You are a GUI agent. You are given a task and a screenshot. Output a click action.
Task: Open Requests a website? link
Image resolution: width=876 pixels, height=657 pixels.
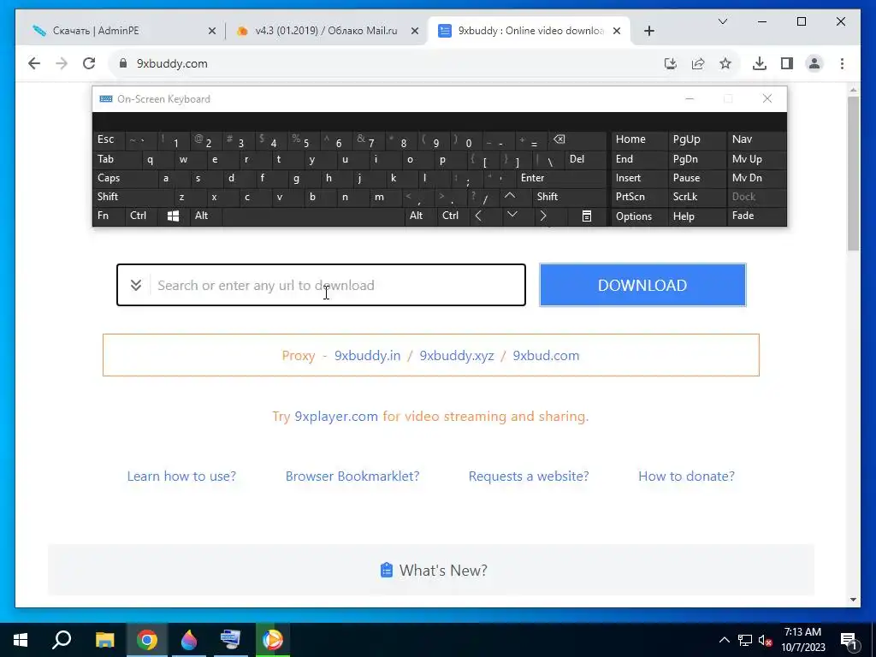click(529, 476)
